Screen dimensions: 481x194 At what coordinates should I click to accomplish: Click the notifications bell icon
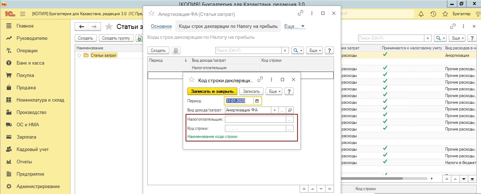[421, 14]
